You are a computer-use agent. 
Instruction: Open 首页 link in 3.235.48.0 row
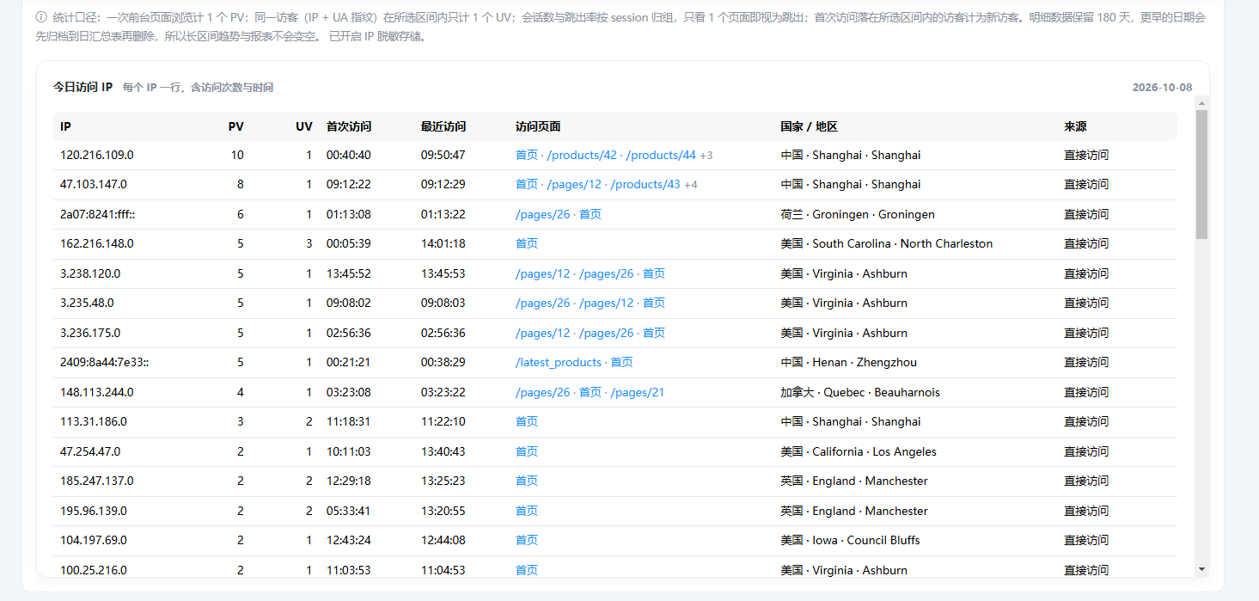click(654, 304)
